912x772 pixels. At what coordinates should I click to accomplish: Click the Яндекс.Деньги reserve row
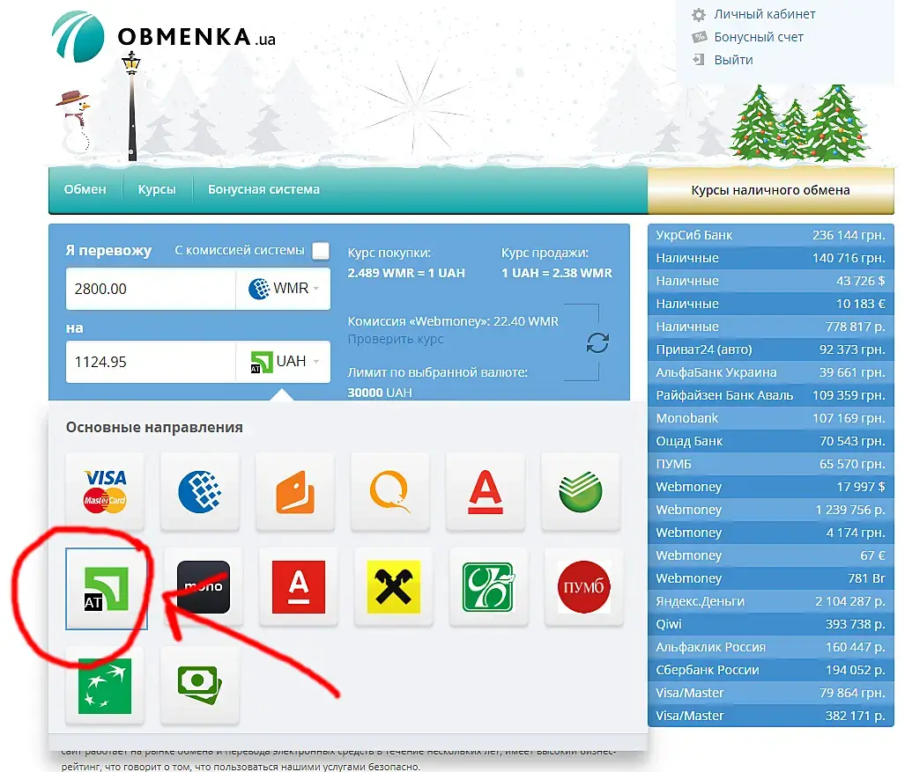point(771,601)
